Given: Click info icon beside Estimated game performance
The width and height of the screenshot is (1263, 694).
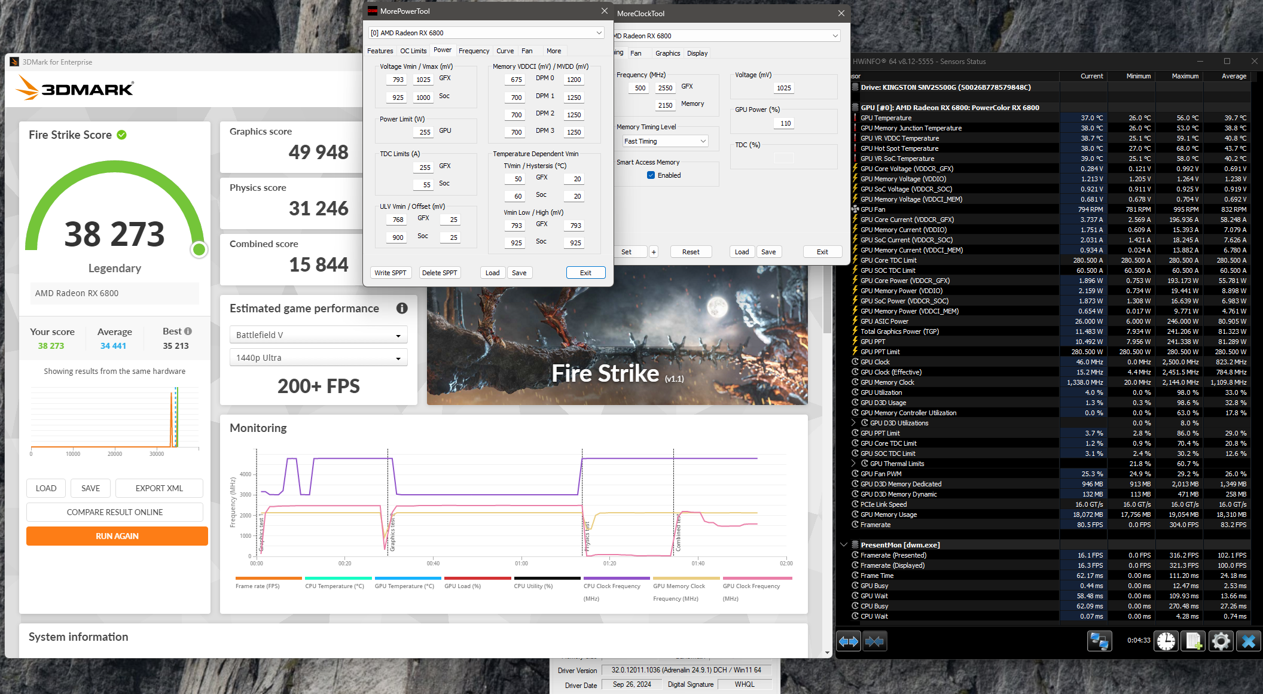Looking at the screenshot, I should 402,308.
